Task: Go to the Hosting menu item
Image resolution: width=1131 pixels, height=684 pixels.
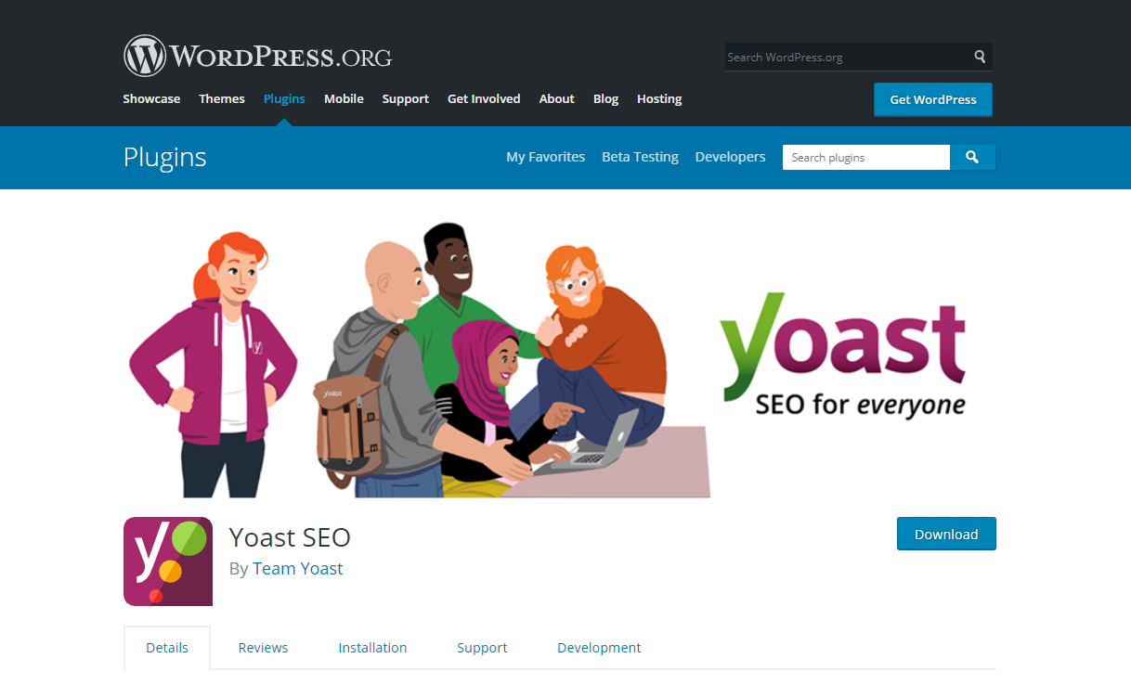Action: 659,98
